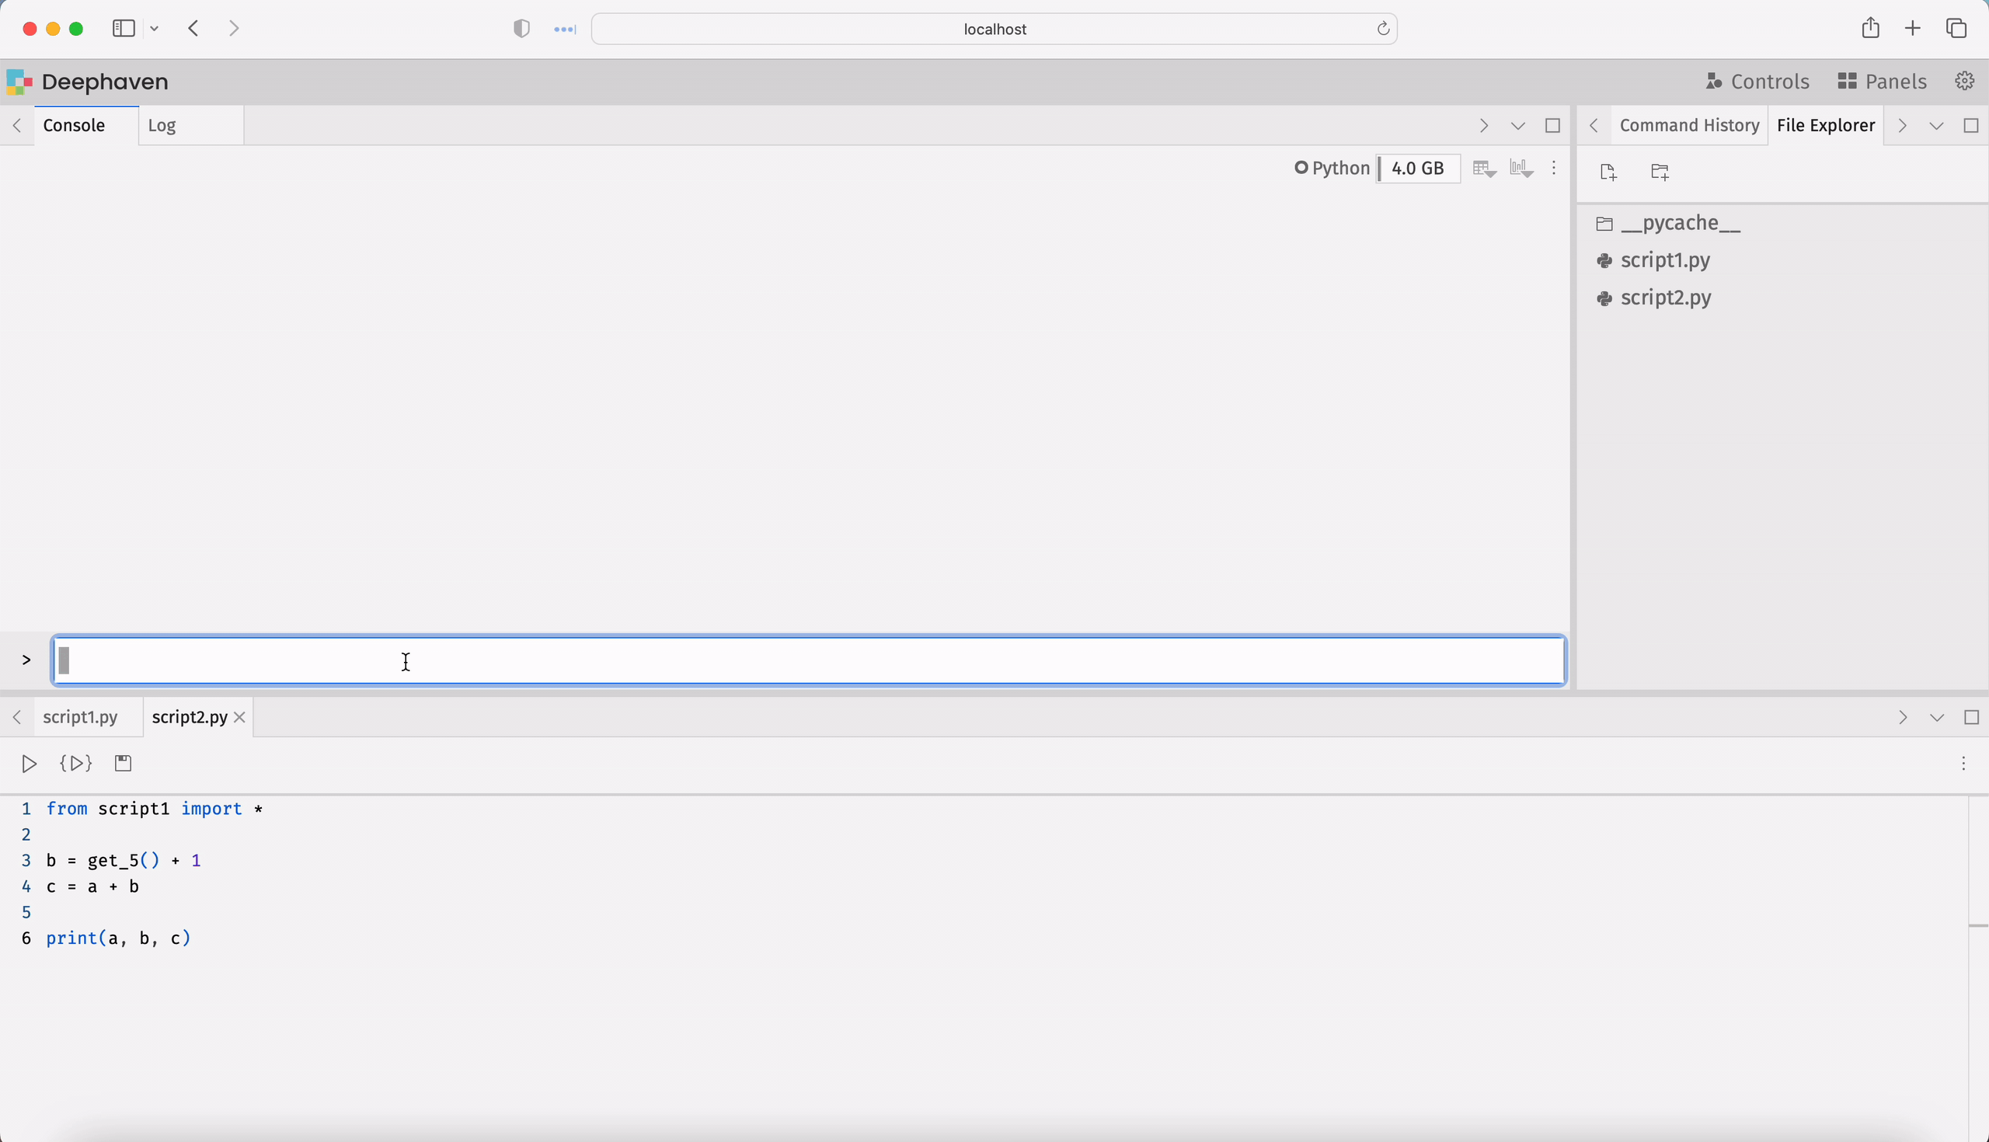Switch to the script1.py tab
Image resolution: width=1989 pixels, height=1142 pixels.
(x=81, y=716)
